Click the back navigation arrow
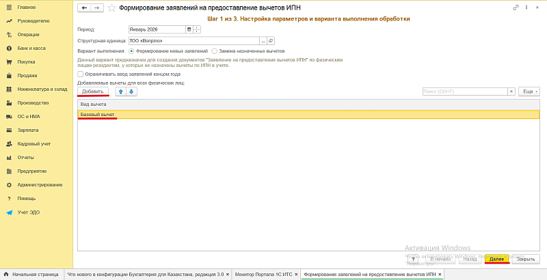Viewport: 547px width, 280px height. (84, 8)
